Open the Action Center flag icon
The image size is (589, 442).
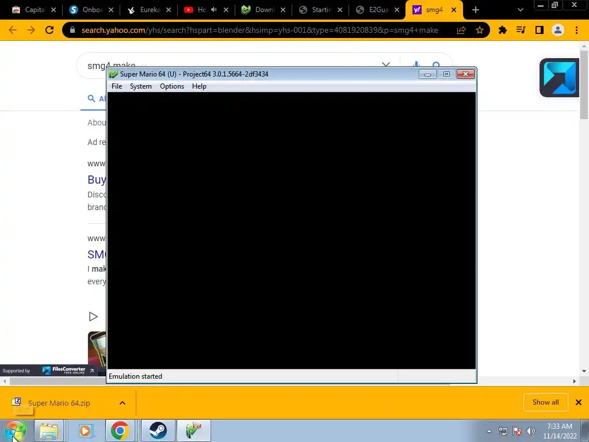coord(517,431)
